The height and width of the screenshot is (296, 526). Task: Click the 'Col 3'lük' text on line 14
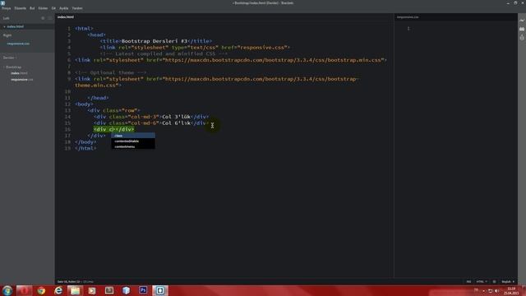177,117
